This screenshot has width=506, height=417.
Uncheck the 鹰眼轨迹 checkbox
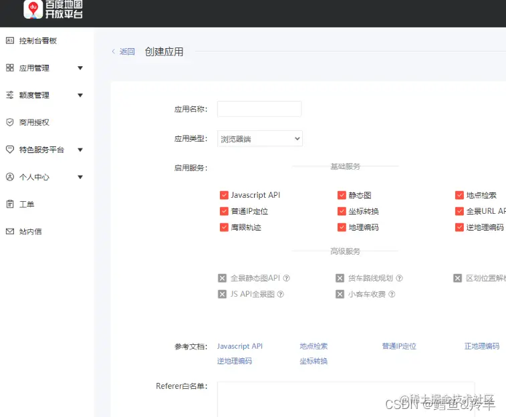coord(224,227)
